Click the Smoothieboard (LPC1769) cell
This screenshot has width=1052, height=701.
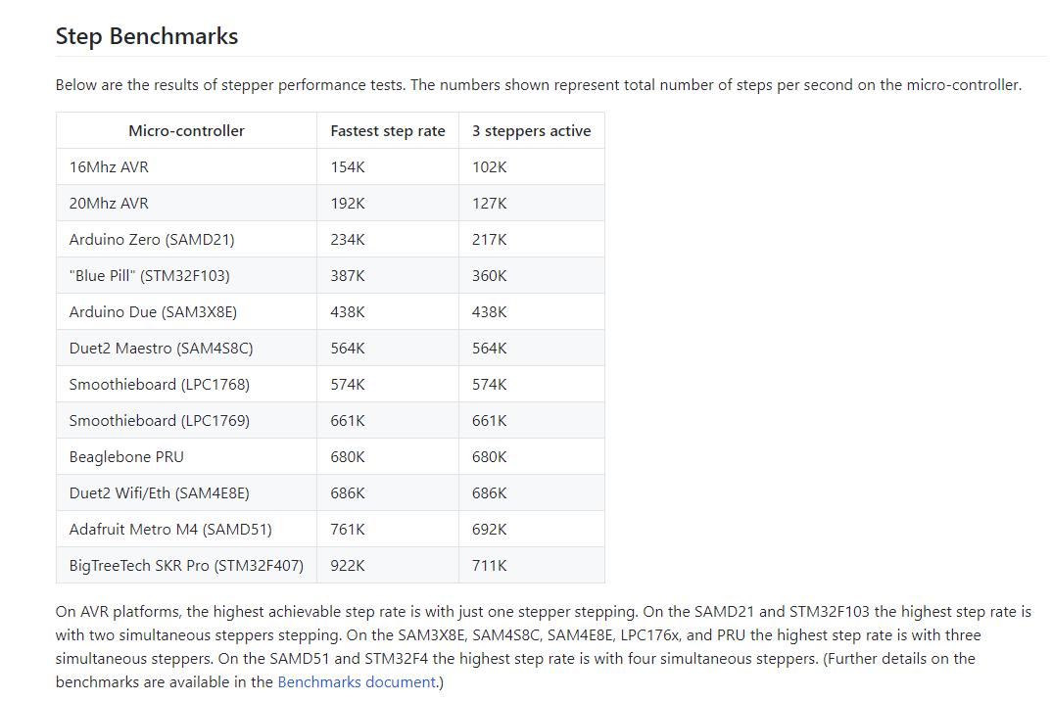(186, 421)
